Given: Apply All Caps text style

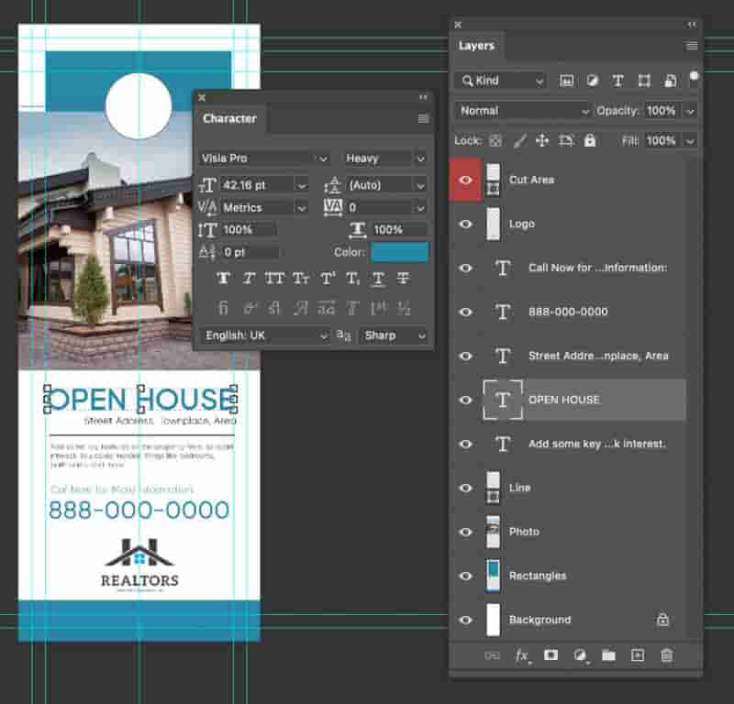Looking at the screenshot, I should click(274, 279).
